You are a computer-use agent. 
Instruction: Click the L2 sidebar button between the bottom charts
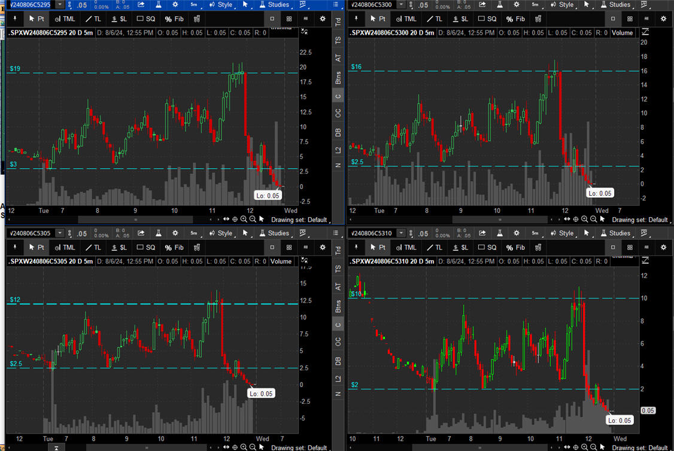tap(338, 379)
